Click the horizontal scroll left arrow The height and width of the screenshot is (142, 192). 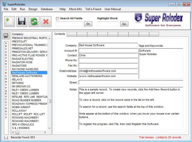pyautogui.click(x=13, y=132)
